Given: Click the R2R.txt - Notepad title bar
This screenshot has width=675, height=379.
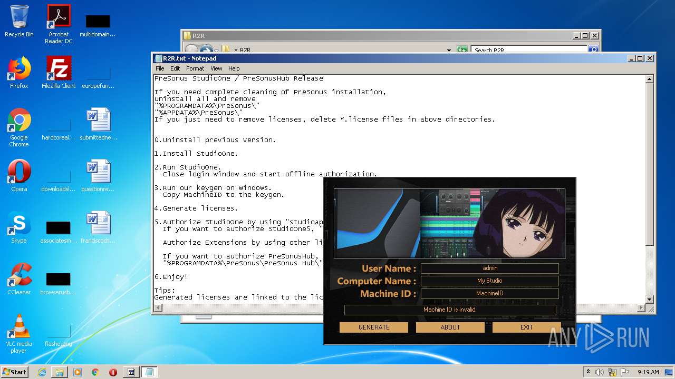Looking at the screenshot, I should 389,58.
